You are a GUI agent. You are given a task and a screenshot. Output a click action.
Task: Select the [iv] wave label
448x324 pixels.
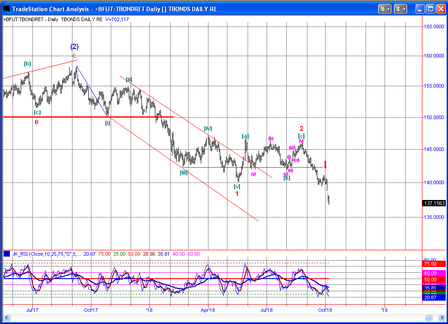coord(208,129)
